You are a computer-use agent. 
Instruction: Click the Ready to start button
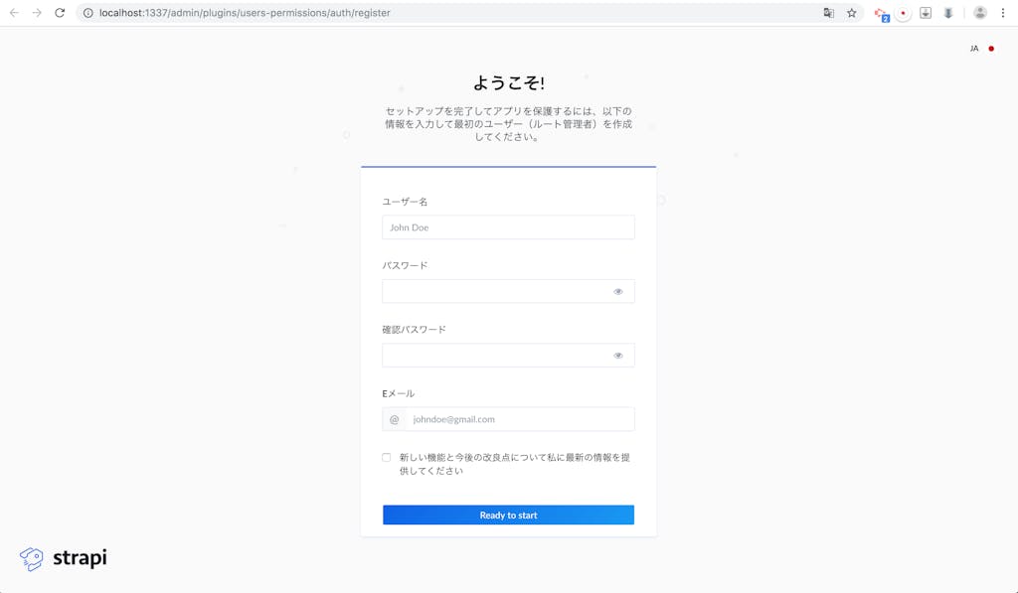coord(508,516)
